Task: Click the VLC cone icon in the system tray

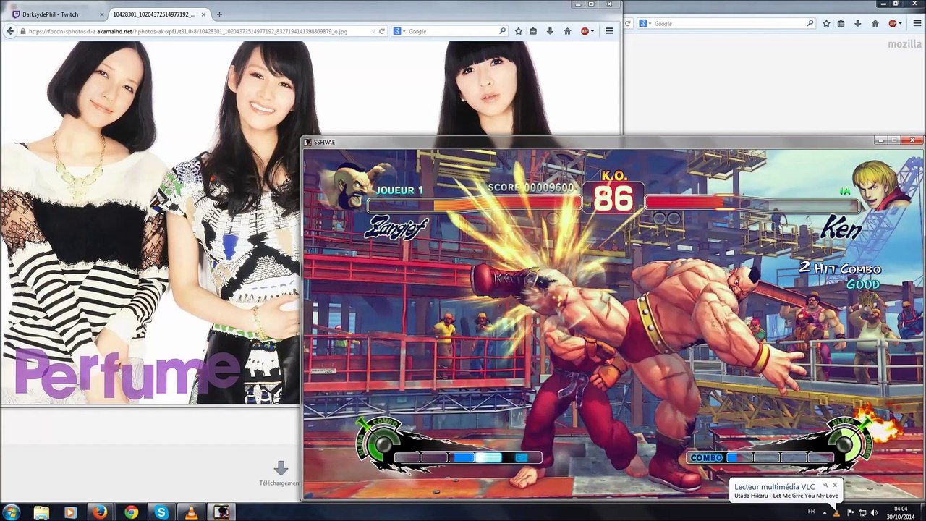Action: pos(837,512)
